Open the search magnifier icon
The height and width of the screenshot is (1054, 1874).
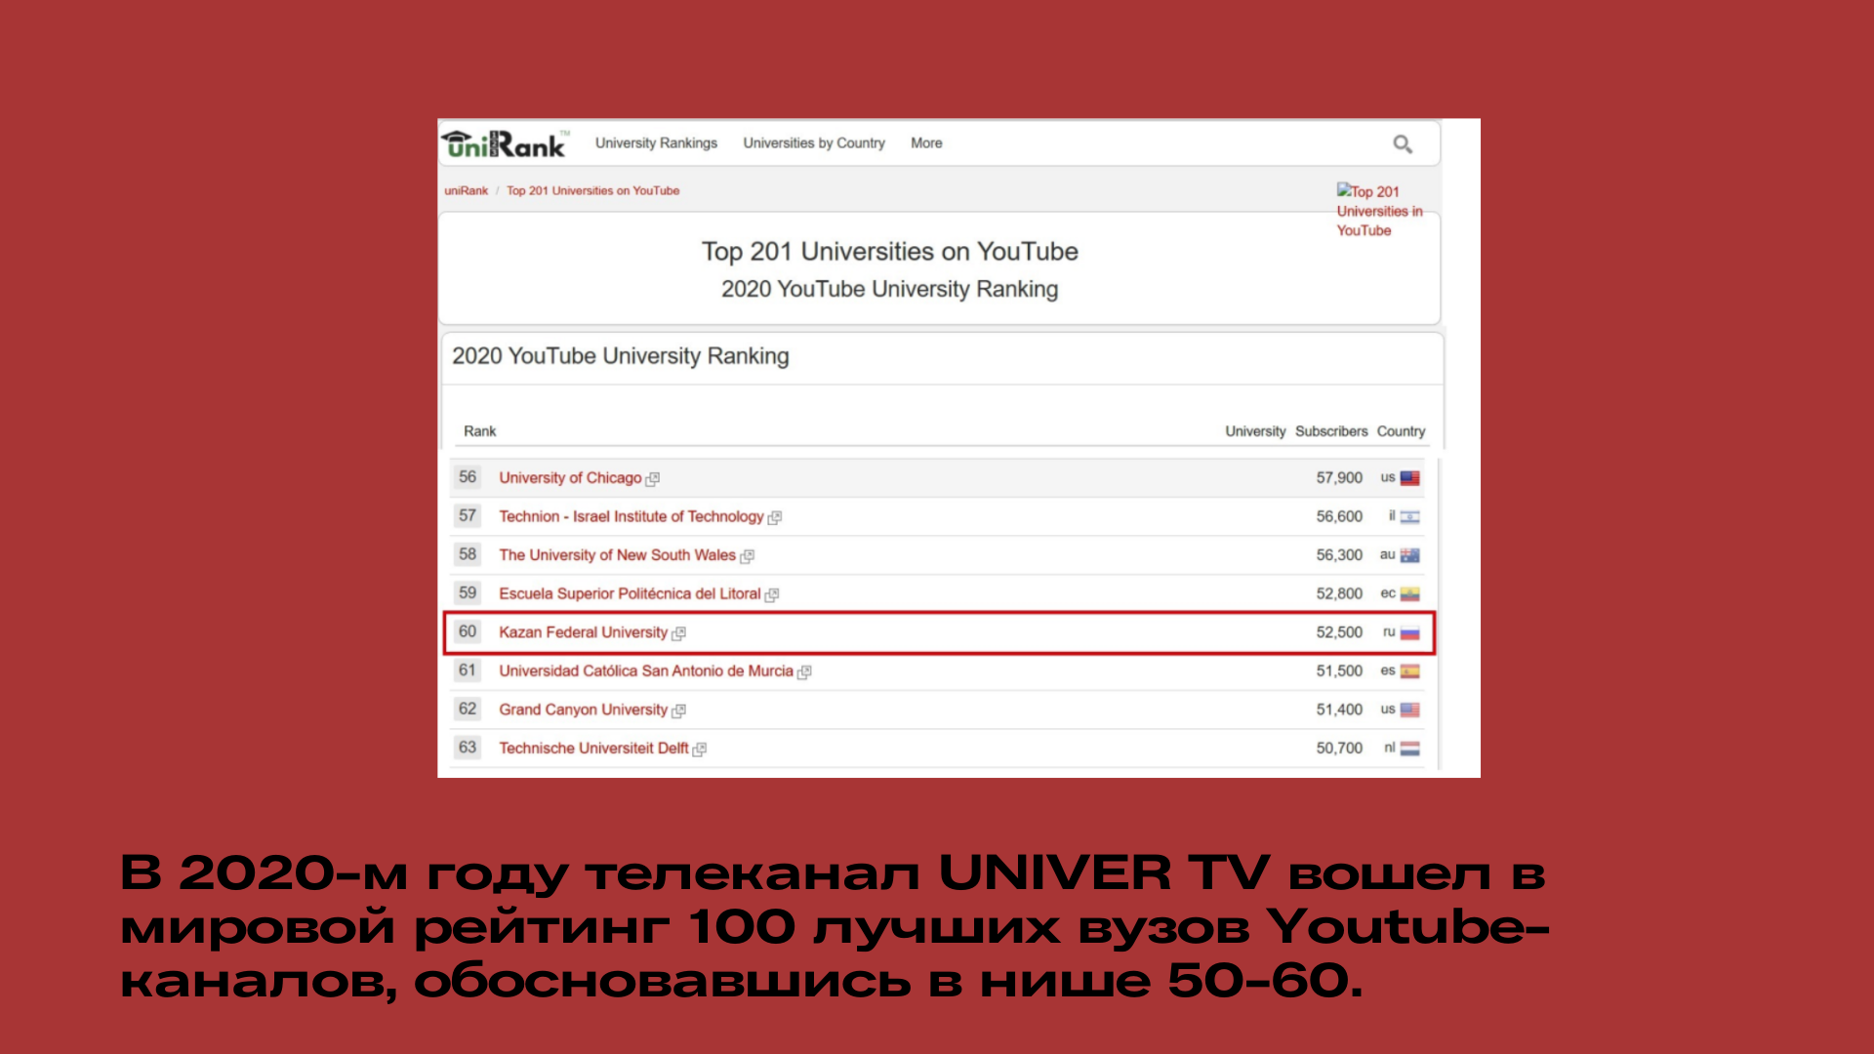1403,144
